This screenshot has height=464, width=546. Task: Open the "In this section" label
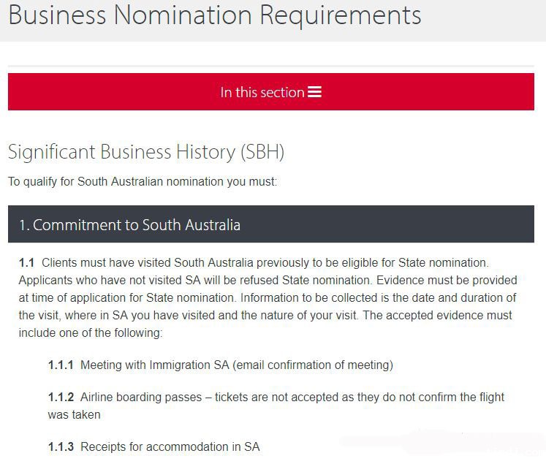coord(262,93)
